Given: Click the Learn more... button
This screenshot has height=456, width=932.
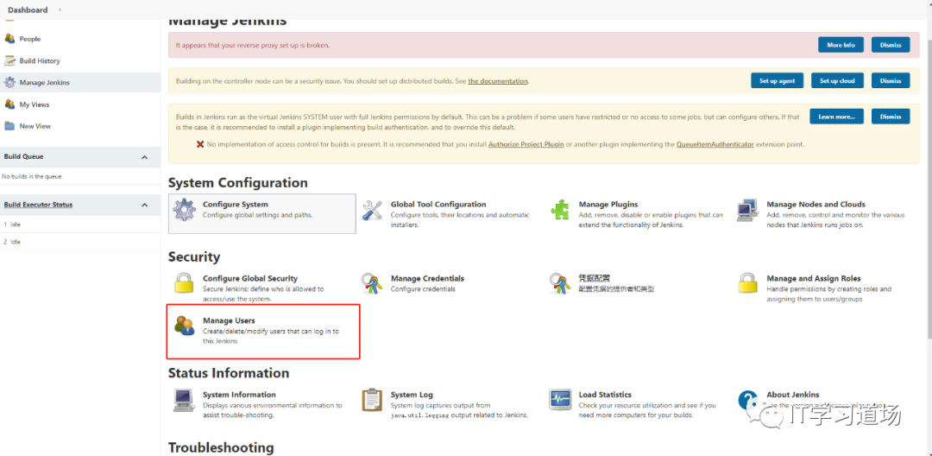Looking at the screenshot, I should pos(836,117).
